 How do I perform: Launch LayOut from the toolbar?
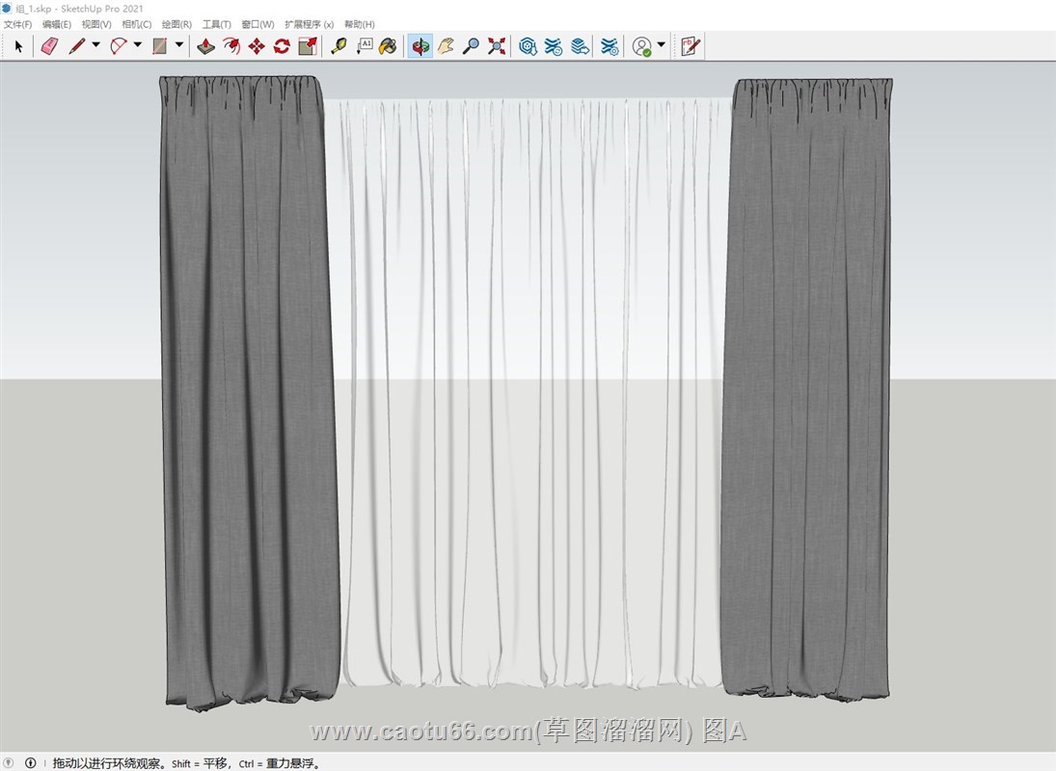click(x=690, y=45)
